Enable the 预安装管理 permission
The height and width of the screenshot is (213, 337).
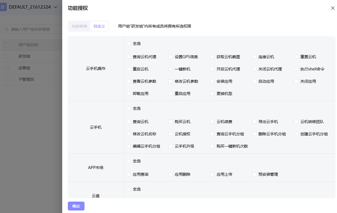(x=254, y=174)
